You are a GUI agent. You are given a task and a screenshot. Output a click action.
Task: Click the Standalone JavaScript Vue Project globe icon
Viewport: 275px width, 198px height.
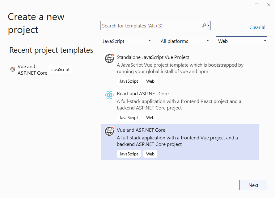click(x=109, y=58)
